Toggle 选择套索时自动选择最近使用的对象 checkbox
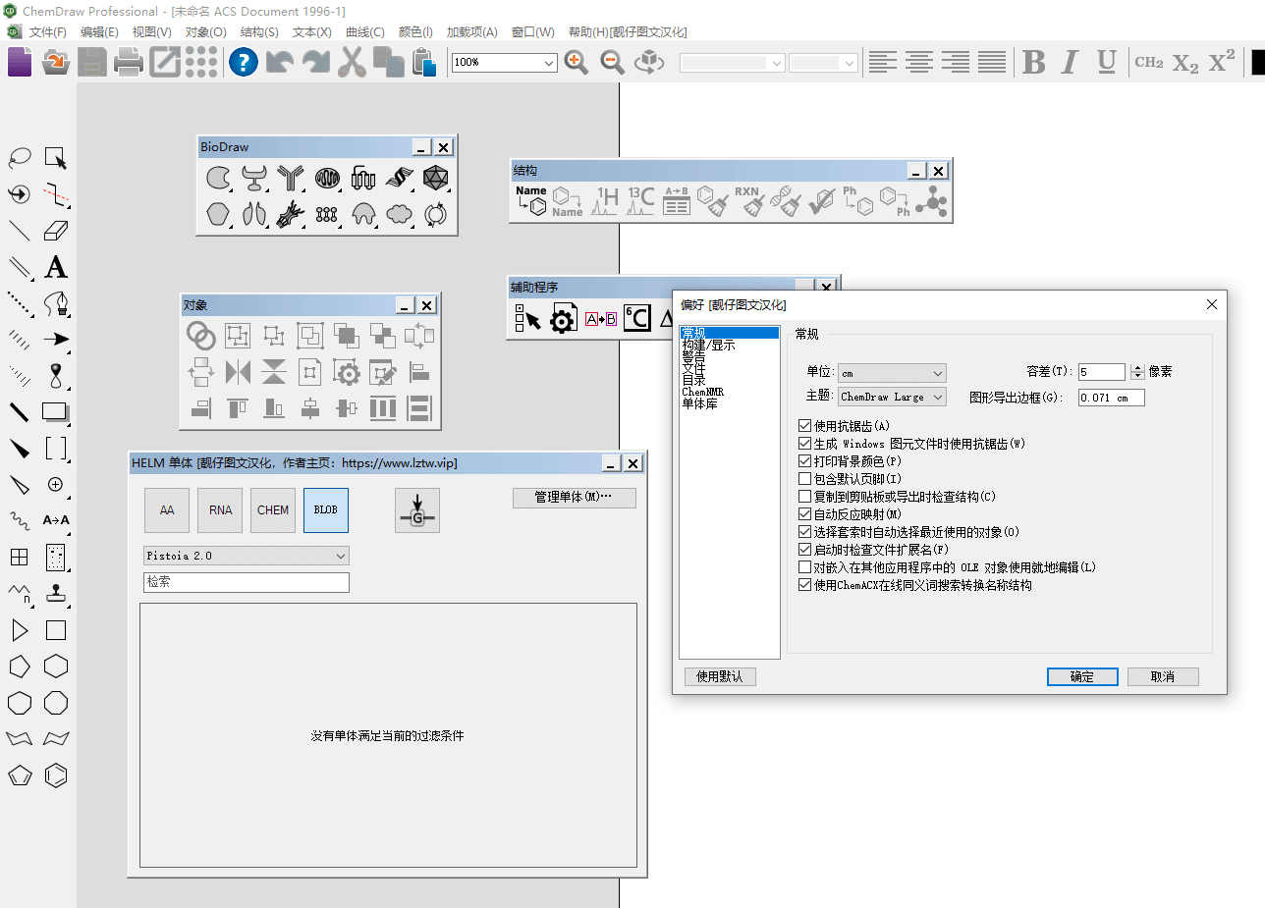 pyautogui.click(x=805, y=532)
